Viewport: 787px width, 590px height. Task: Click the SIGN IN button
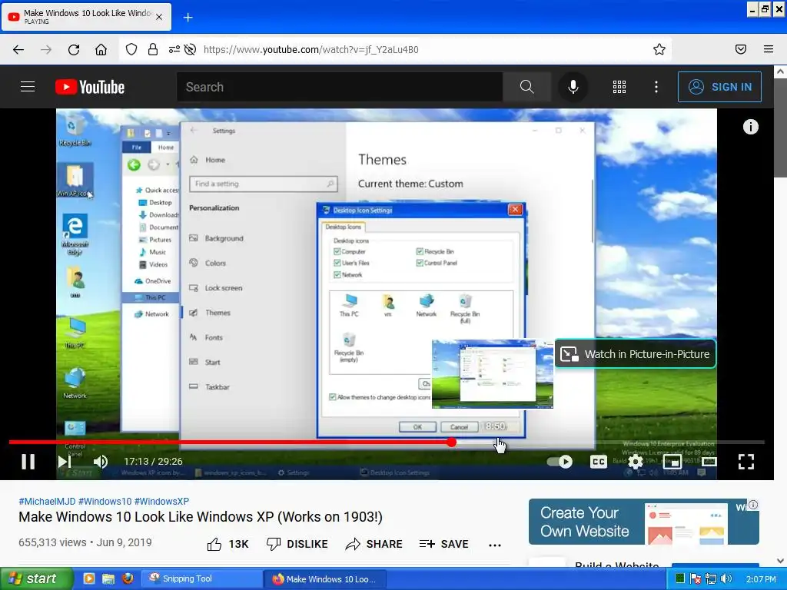(x=719, y=87)
